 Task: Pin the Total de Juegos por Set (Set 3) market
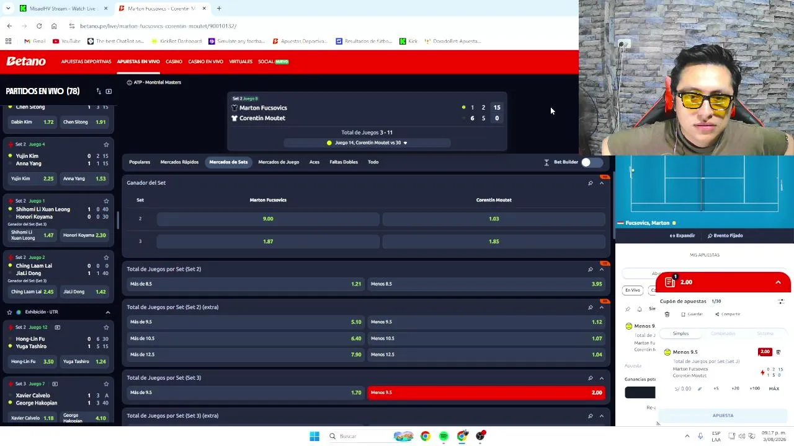pos(591,378)
